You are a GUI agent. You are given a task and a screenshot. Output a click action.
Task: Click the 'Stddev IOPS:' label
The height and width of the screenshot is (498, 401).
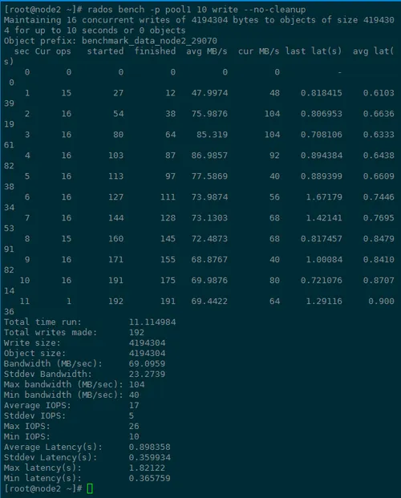pos(34,415)
